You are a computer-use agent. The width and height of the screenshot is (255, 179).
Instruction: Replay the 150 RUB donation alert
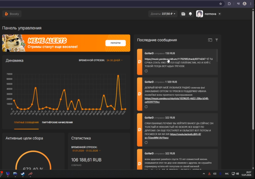[146, 71]
